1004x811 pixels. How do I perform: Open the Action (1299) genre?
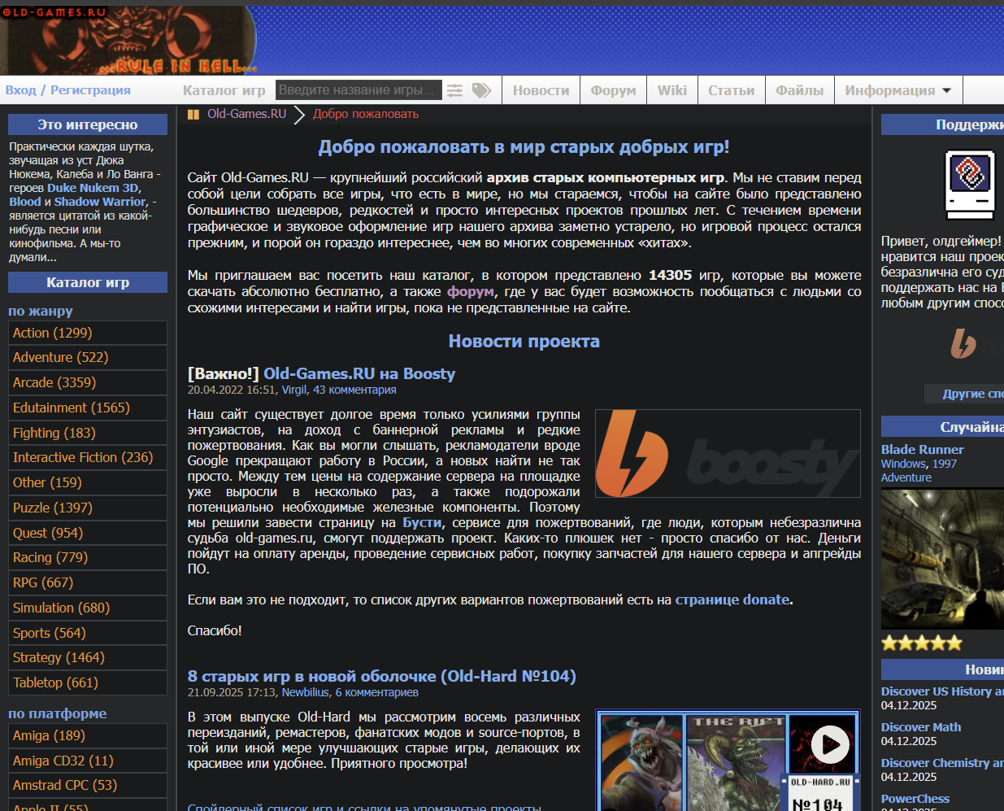point(88,333)
